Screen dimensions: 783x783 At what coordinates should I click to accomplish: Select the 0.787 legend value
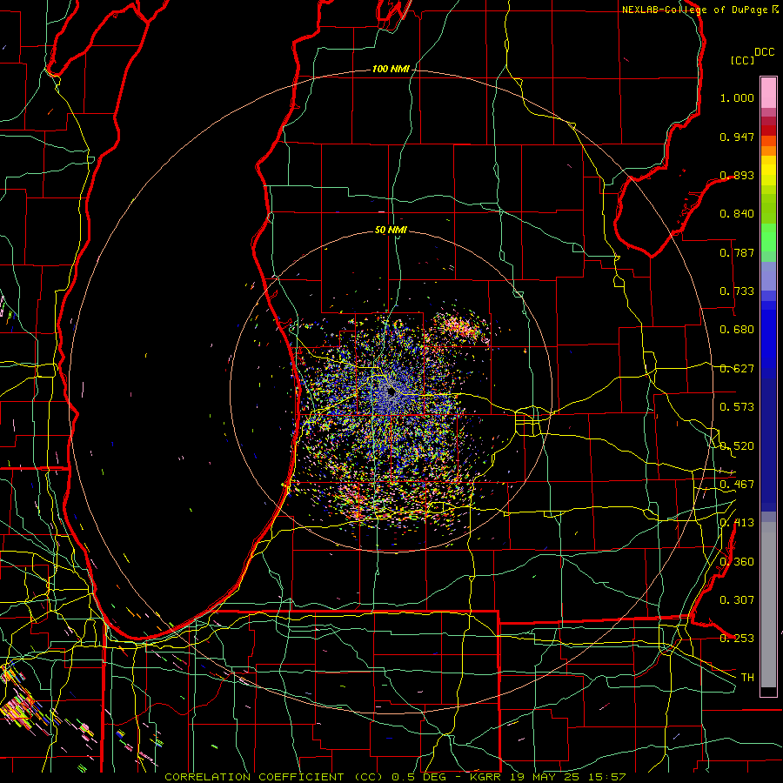click(737, 252)
